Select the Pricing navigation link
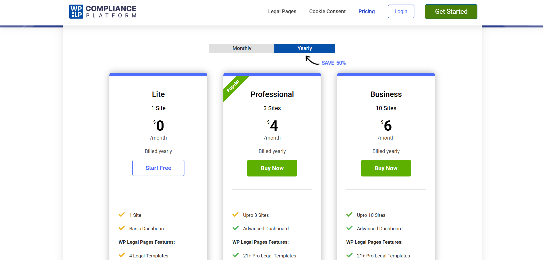This screenshot has height=260, width=543. pyautogui.click(x=366, y=11)
